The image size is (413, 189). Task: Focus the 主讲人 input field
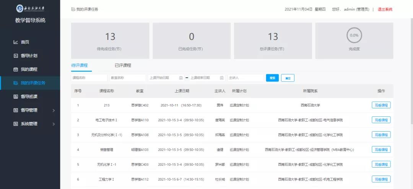pyautogui.click(x=245, y=78)
